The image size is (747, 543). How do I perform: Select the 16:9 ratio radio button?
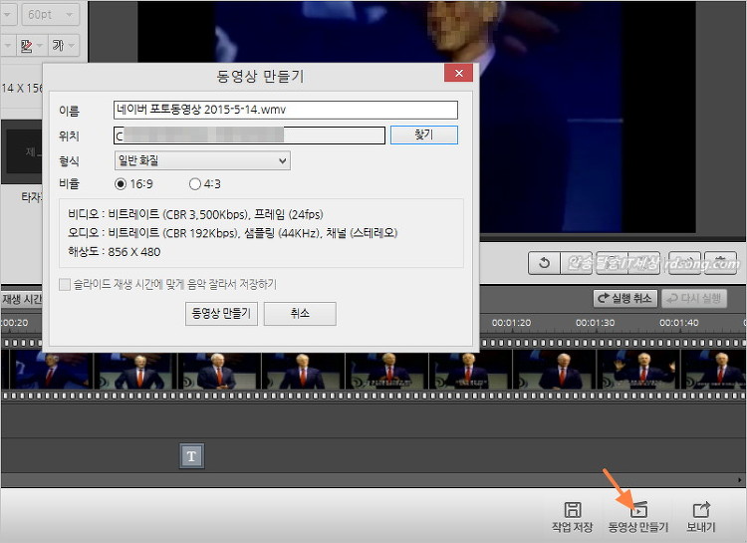[x=121, y=184]
